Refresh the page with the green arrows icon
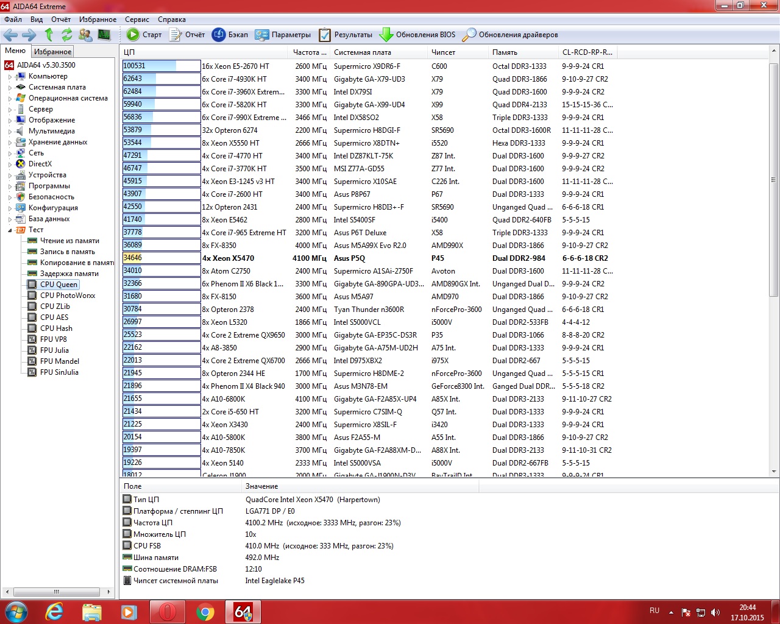Viewport: 780px width, 624px height. (67, 35)
